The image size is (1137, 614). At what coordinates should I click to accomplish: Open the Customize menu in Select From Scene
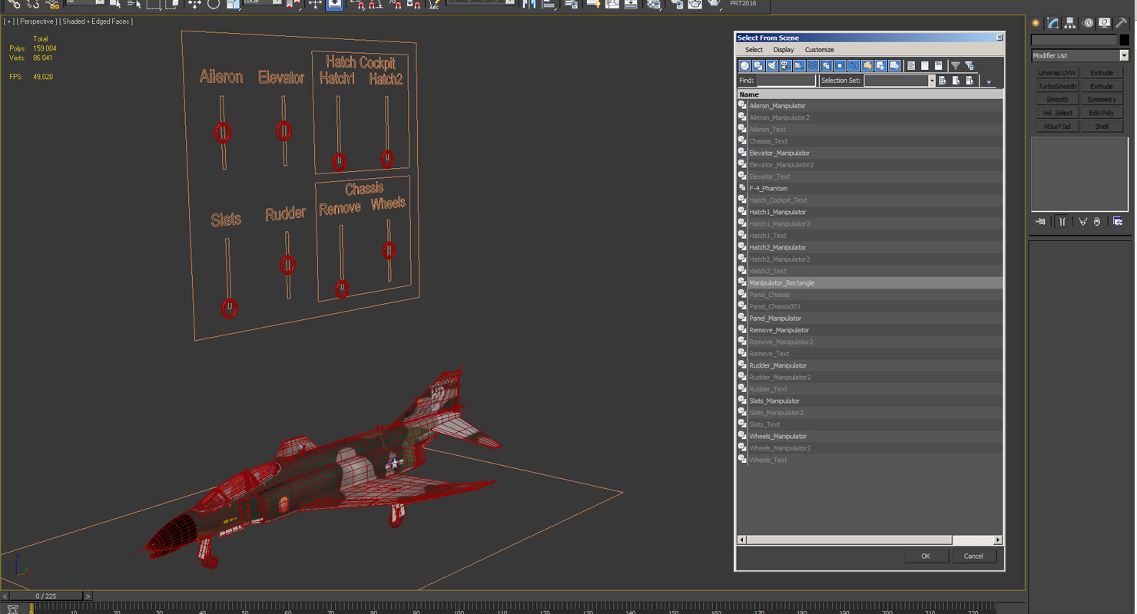coord(819,50)
